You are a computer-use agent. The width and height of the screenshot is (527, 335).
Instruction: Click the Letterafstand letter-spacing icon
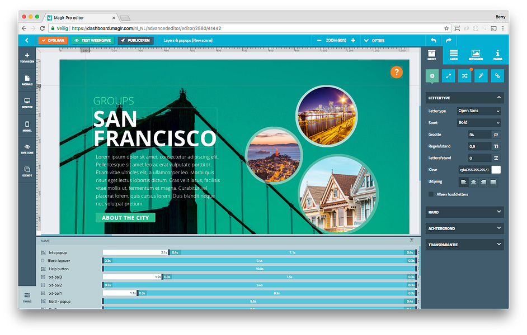496,158
